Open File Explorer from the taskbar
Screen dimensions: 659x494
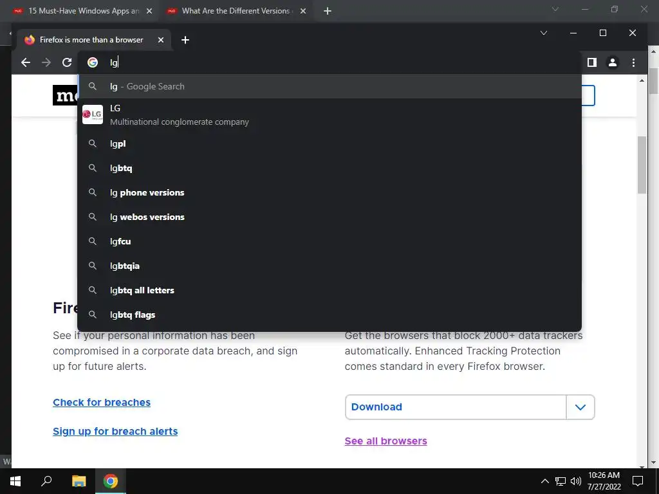tap(79, 481)
